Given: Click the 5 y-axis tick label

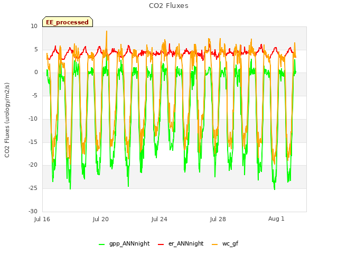Looking at the screenshot, I should pyautogui.click(x=36, y=49).
